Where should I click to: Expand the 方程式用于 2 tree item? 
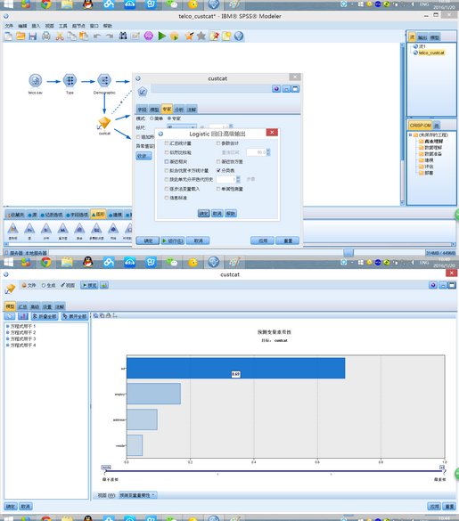coord(7,332)
